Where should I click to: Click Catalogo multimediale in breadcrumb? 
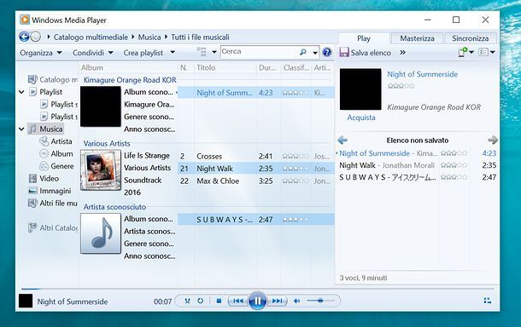pyautogui.click(x=91, y=37)
